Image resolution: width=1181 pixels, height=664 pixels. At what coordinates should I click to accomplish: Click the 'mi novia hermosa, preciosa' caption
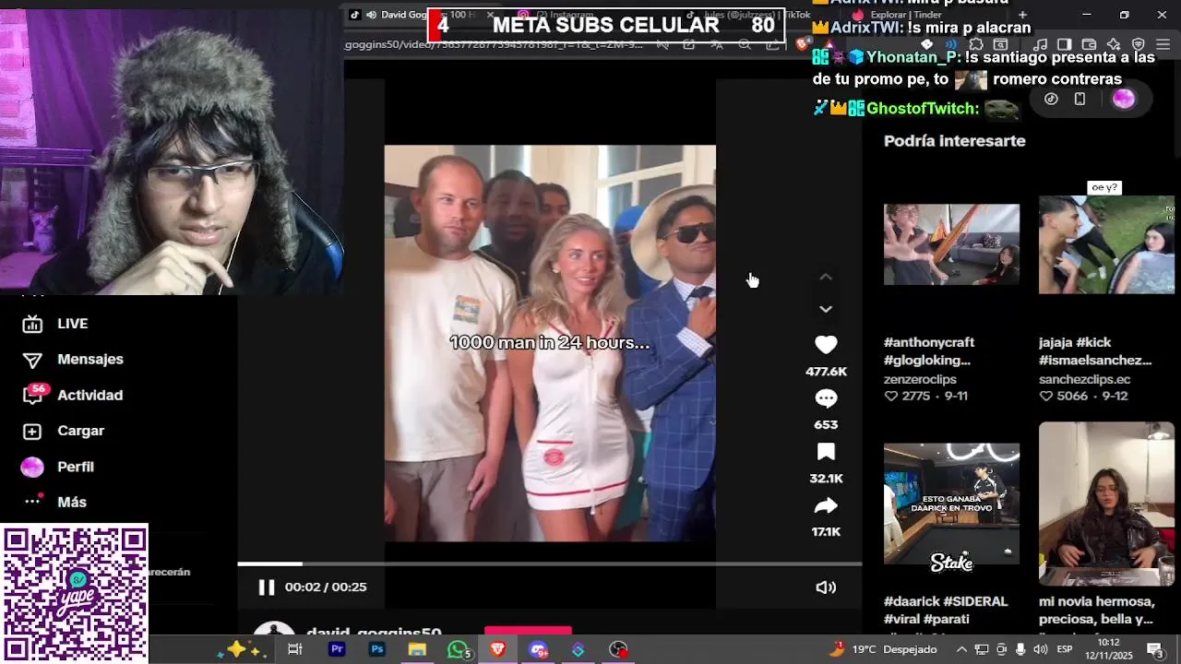pyautogui.click(x=1096, y=611)
